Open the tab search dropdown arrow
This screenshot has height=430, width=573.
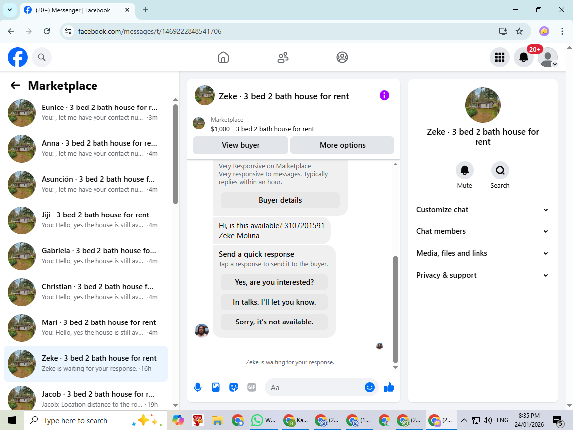pyautogui.click(x=10, y=10)
